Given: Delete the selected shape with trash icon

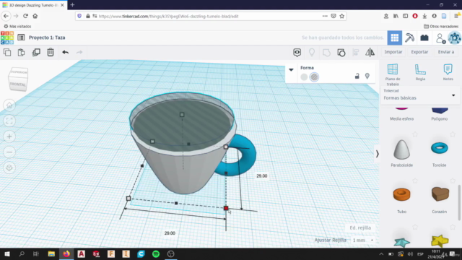Looking at the screenshot, I should click(x=51, y=53).
